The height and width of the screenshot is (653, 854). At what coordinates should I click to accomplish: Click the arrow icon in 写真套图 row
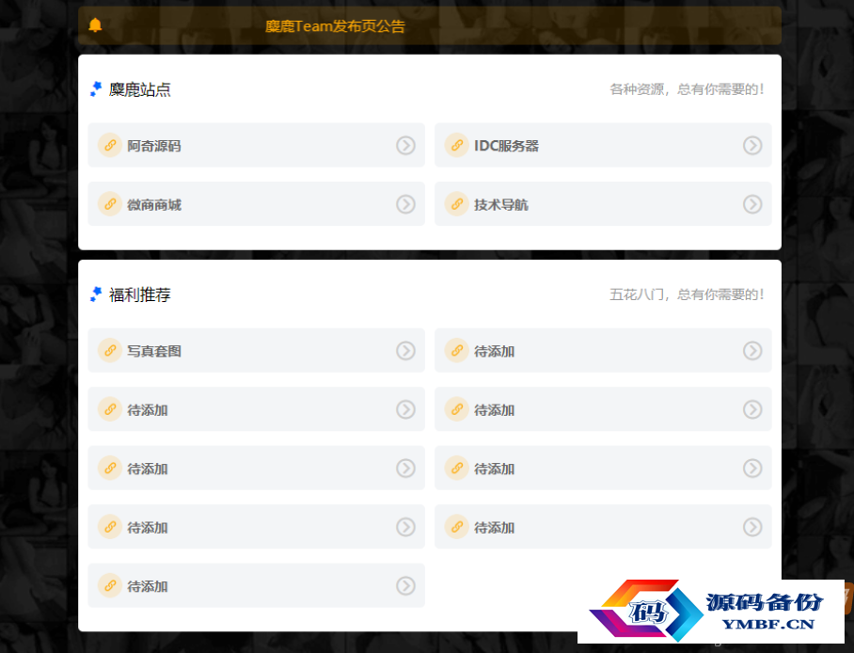point(405,350)
